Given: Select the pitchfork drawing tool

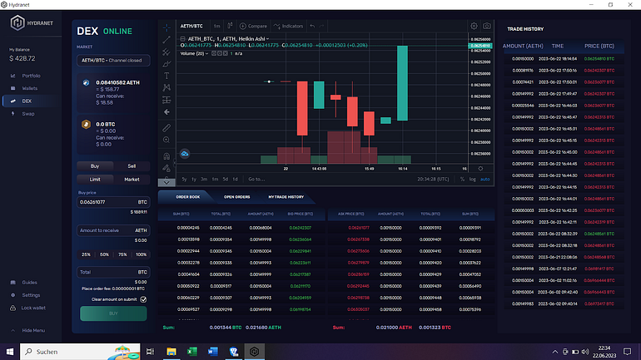Looking at the screenshot, I should [166, 52].
